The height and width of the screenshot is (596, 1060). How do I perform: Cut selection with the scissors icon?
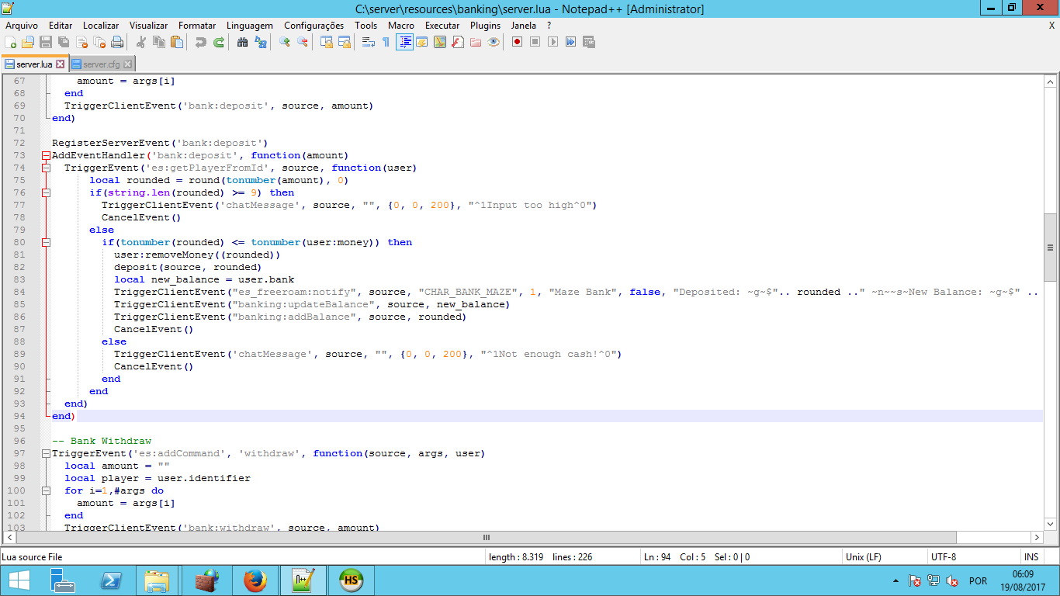point(141,42)
